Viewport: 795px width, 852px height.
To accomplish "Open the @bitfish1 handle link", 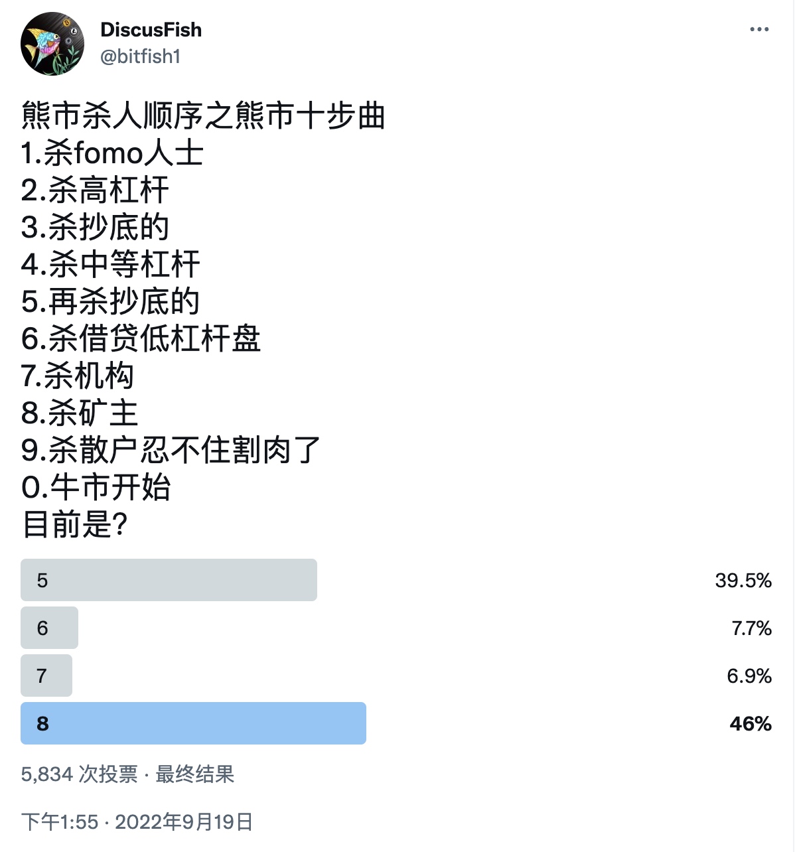I will (x=140, y=56).
